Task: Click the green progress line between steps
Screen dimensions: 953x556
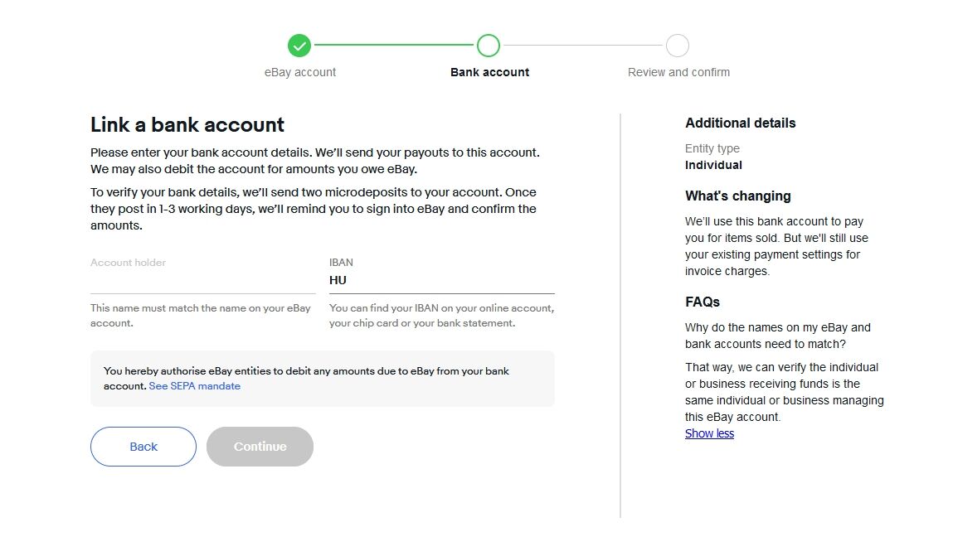Action: coord(394,46)
